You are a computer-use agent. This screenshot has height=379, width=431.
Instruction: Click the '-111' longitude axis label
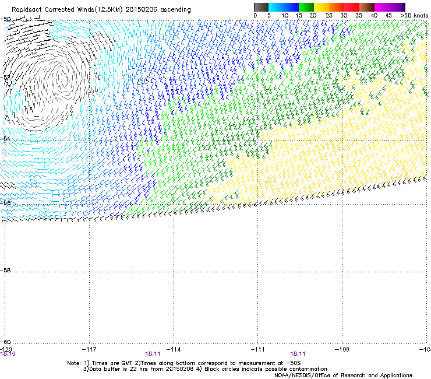coord(258,349)
